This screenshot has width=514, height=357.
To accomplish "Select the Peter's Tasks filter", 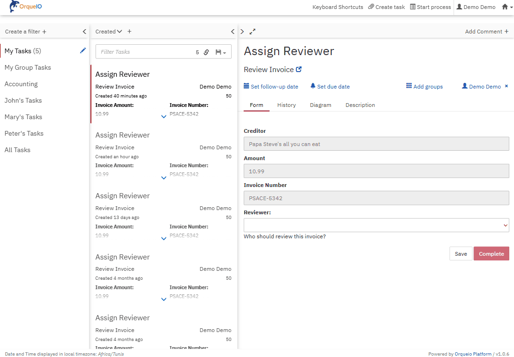I will 24,133.
